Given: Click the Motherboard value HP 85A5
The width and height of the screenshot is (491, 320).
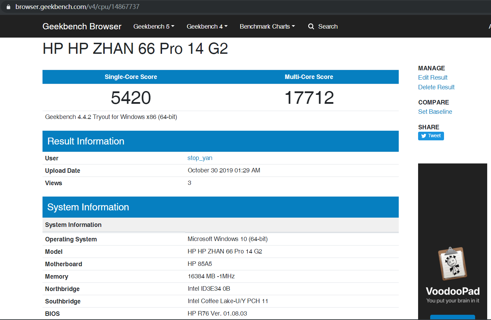Looking at the screenshot, I should [x=200, y=264].
